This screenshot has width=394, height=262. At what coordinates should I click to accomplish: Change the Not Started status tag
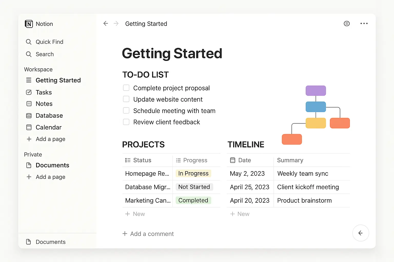tap(194, 187)
